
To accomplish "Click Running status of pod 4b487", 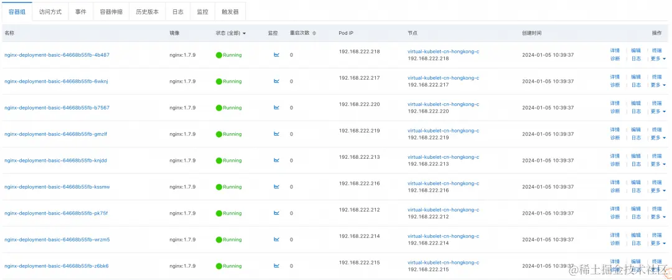I will [x=229, y=55].
